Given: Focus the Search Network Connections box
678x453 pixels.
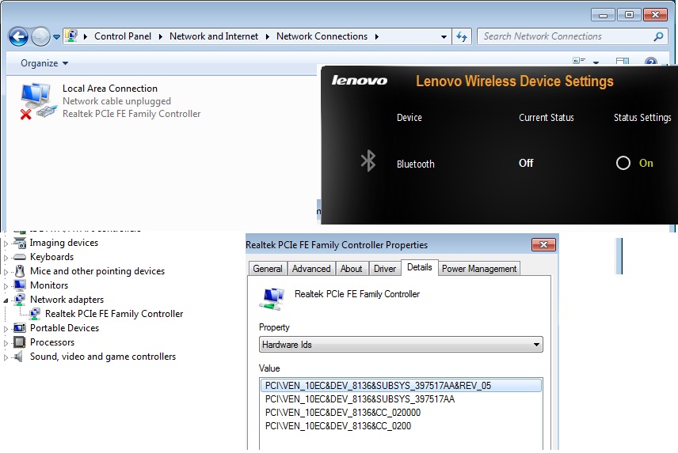Looking at the screenshot, I should (573, 36).
